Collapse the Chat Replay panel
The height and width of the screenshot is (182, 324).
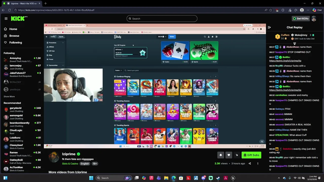click(269, 27)
